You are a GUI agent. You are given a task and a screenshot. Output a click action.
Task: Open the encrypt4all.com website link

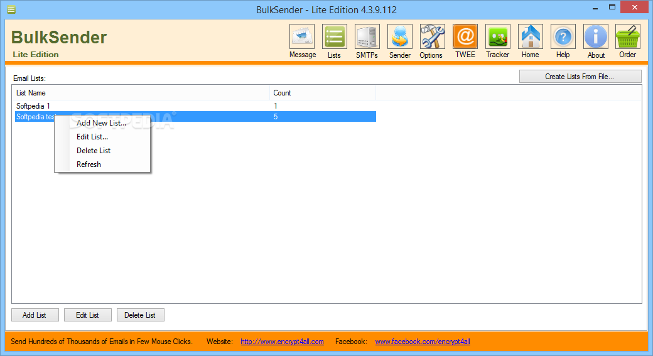(282, 342)
